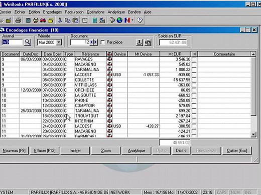Screen dimensions: 261x195
Task: Click the Document number field
Action: [x=80, y=42]
